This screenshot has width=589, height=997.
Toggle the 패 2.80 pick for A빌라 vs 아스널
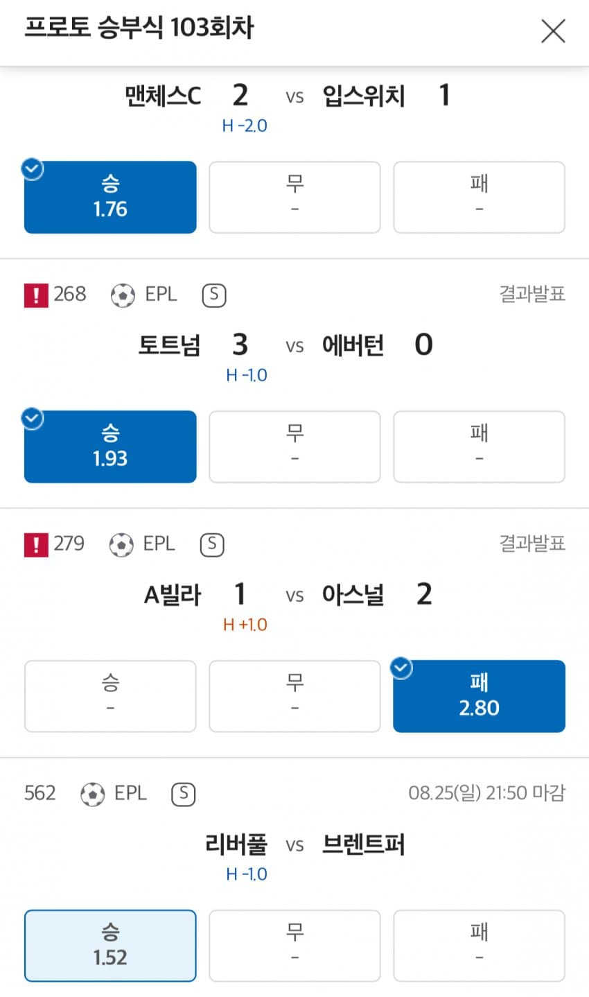tap(479, 696)
